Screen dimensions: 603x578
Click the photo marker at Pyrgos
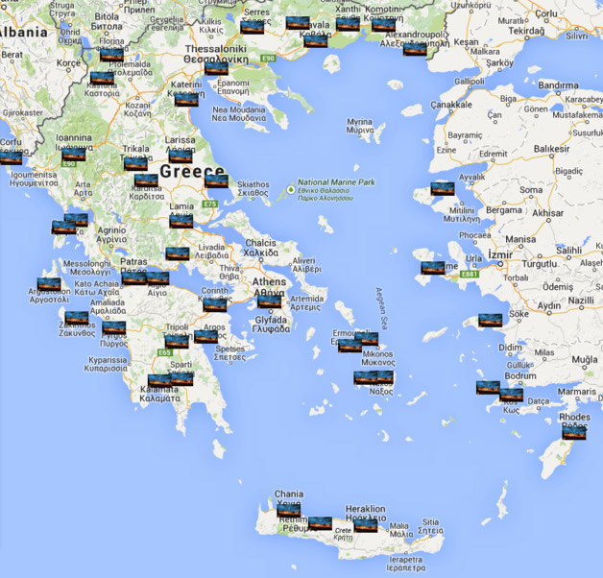(114, 328)
